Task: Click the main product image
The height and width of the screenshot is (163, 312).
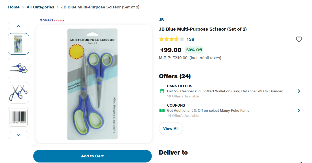Action: tap(94, 84)
